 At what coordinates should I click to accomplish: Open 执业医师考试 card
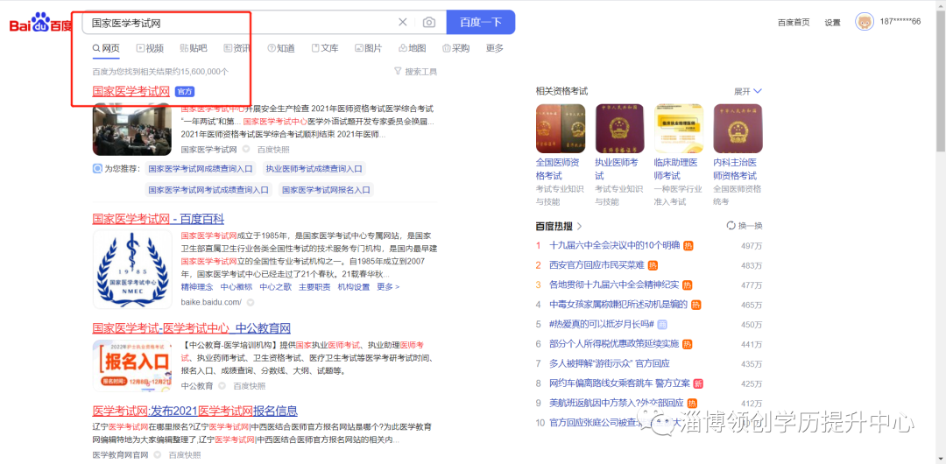[x=619, y=155]
